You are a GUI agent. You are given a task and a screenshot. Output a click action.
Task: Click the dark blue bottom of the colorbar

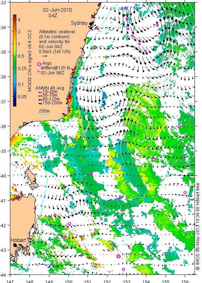(15, 104)
